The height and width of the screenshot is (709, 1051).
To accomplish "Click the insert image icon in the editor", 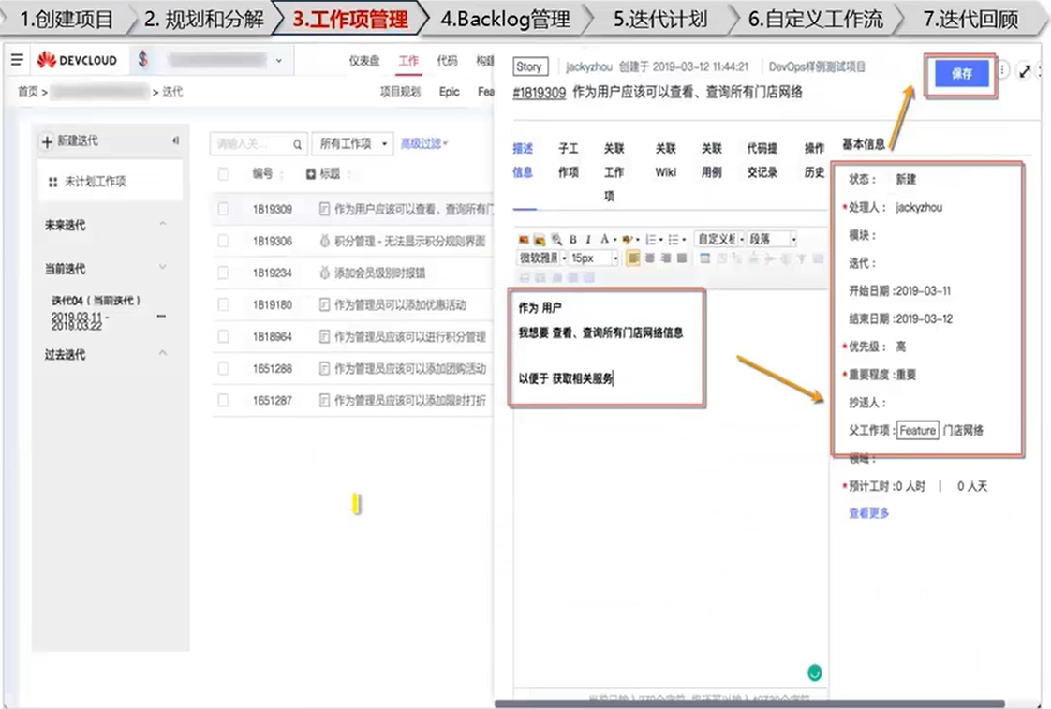I will 523,238.
